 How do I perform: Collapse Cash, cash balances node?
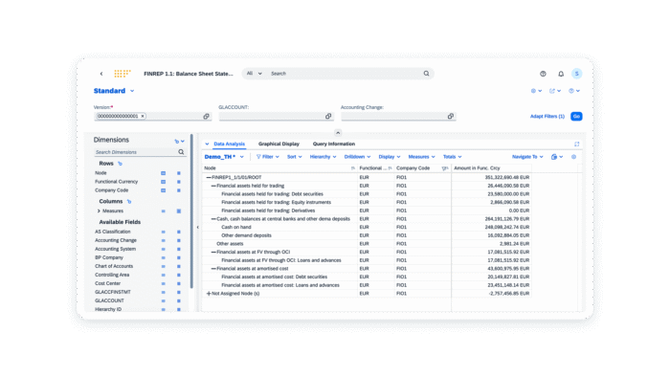point(213,219)
